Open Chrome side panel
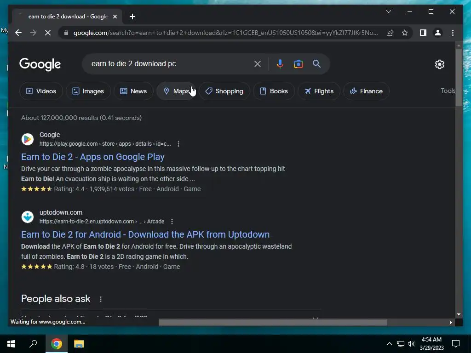 [423, 33]
